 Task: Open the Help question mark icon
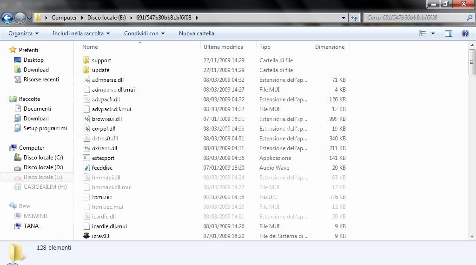[x=465, y=33]
